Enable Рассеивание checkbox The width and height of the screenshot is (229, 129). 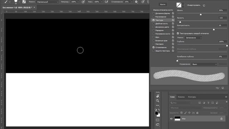point(154,17)
